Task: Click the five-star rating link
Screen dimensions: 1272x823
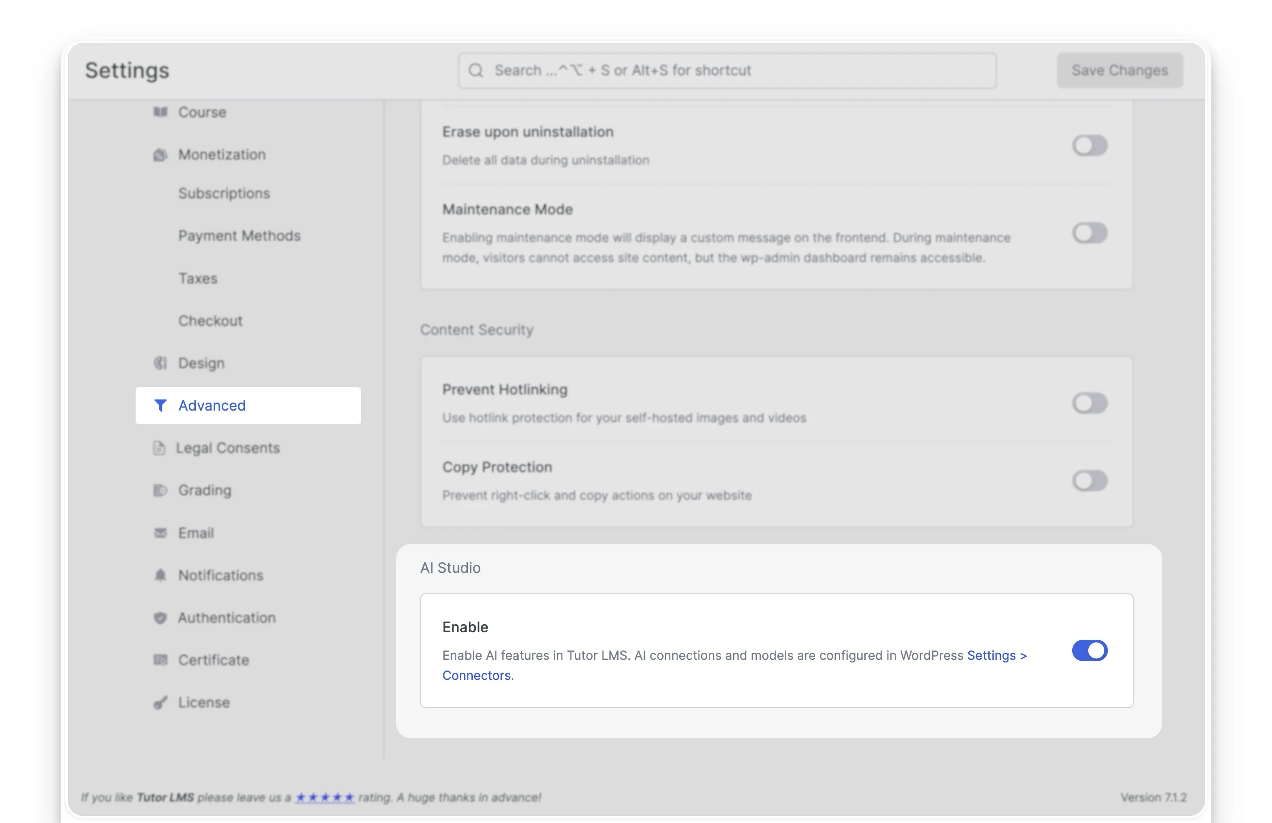Action: 325,797
